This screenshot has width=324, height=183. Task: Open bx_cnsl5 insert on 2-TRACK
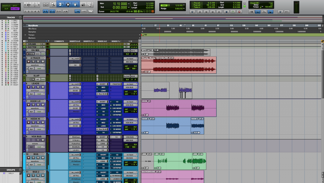(75, 59)
